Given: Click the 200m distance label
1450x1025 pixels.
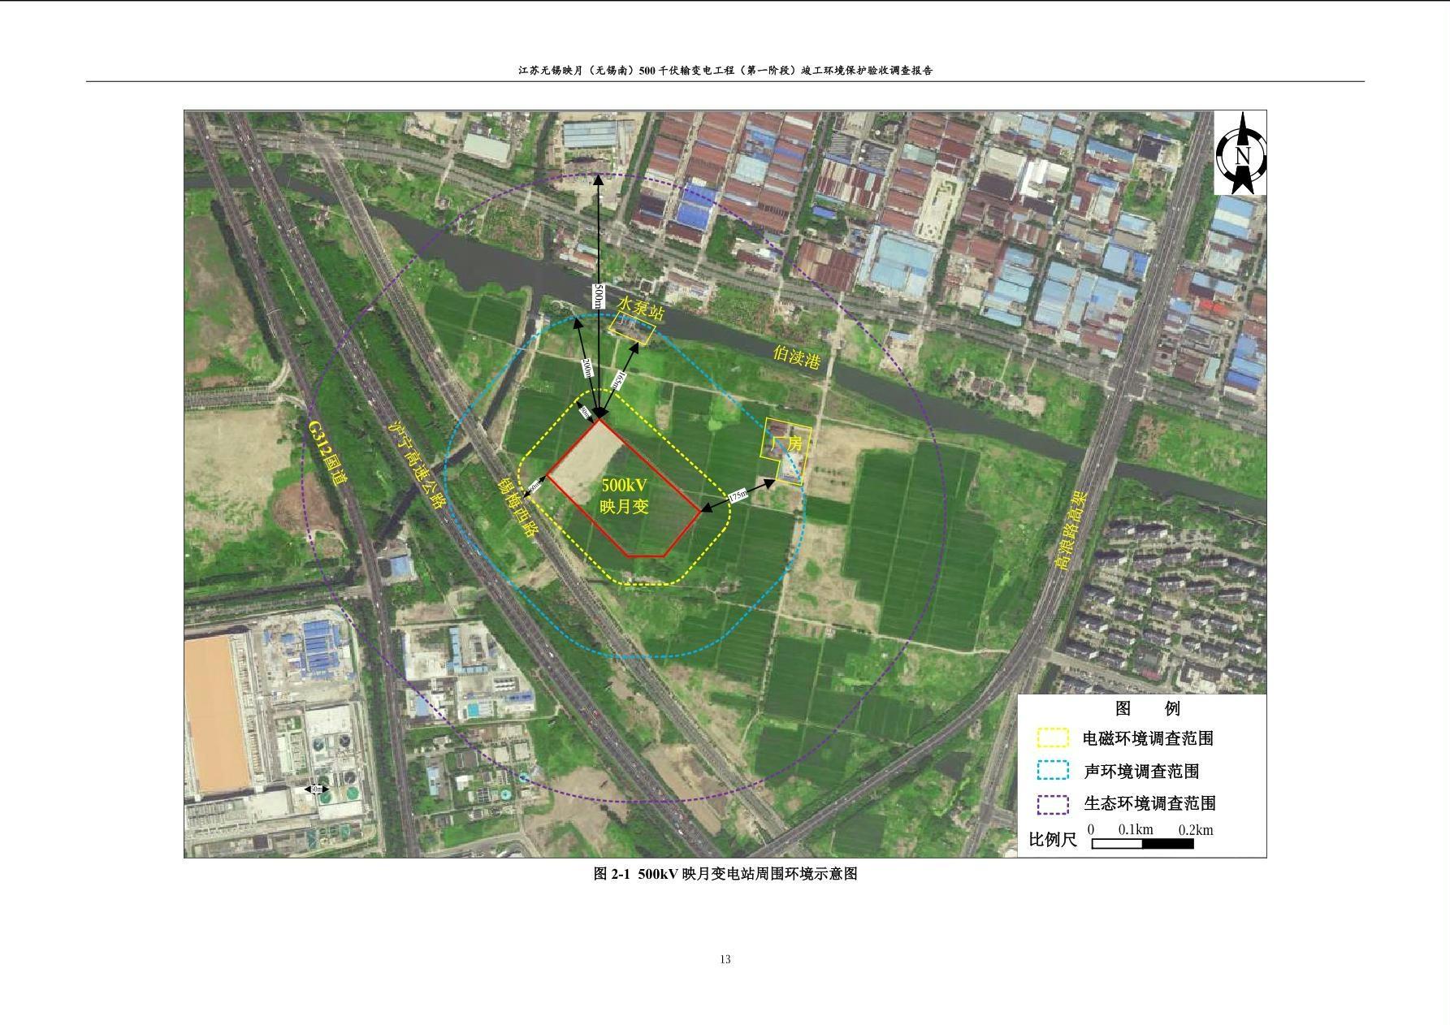Looking at the screenshot, I should (587, 368).
